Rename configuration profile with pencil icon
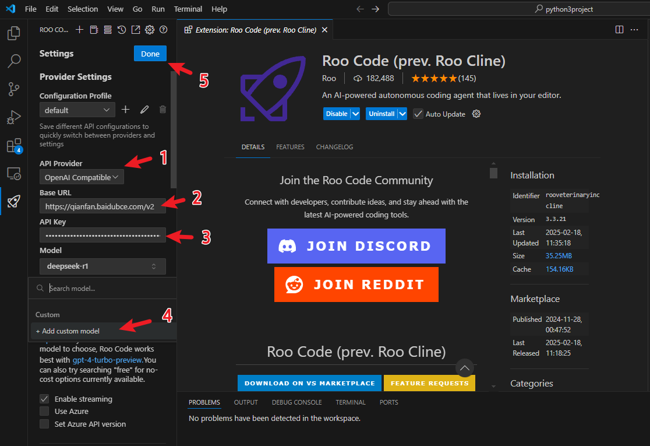Image resolution: width=650 pixels, height=446 pixels. tap(144, 110)
